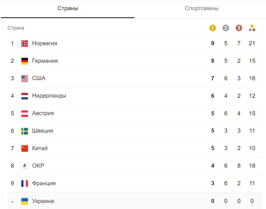Select the Страны tab
The height and width of the screenshot is (209, 266).
pos(68,8)
